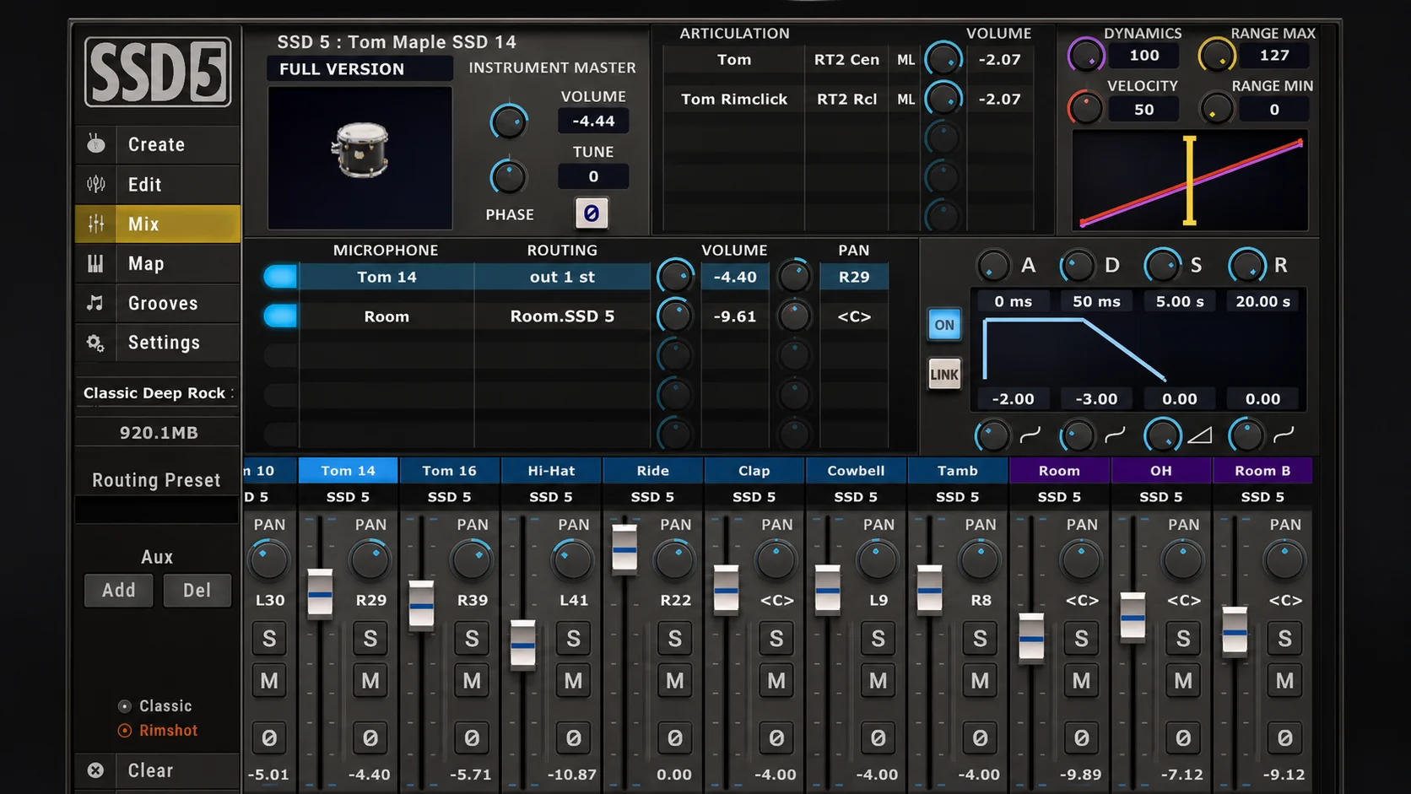
Task: Open the Grooves page
Action: coord(157,303)
